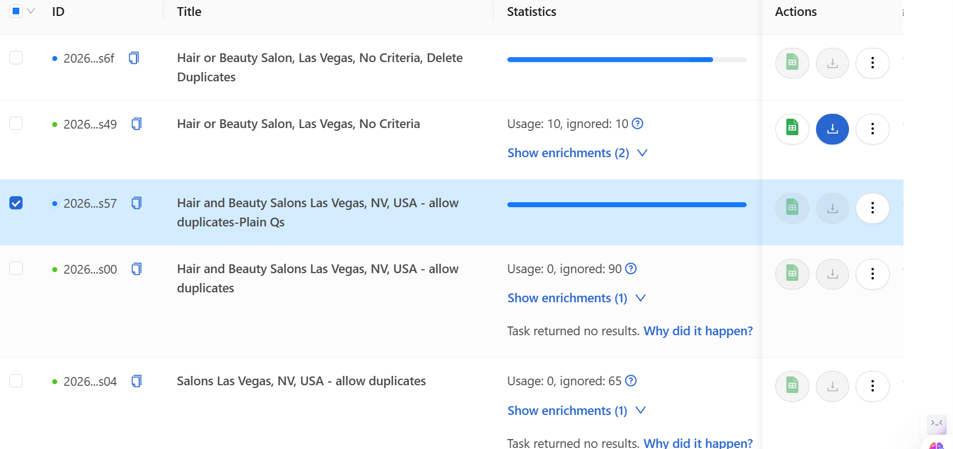Uncheck the selected 2026...s57 task row
The image size is (953, 449).
[x=16, y=203]
